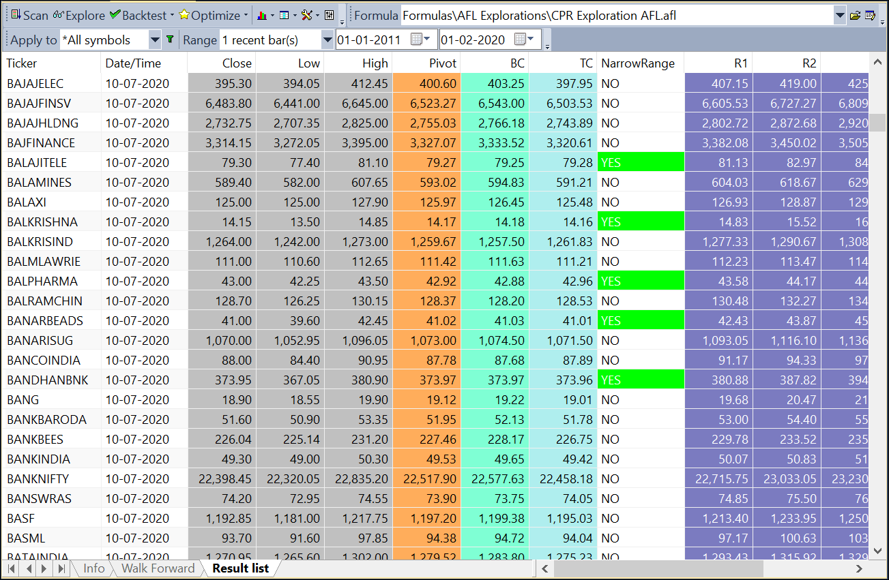The image size is (889, 580).
Task: Sort by the Pivot column header
Action: 426,63
